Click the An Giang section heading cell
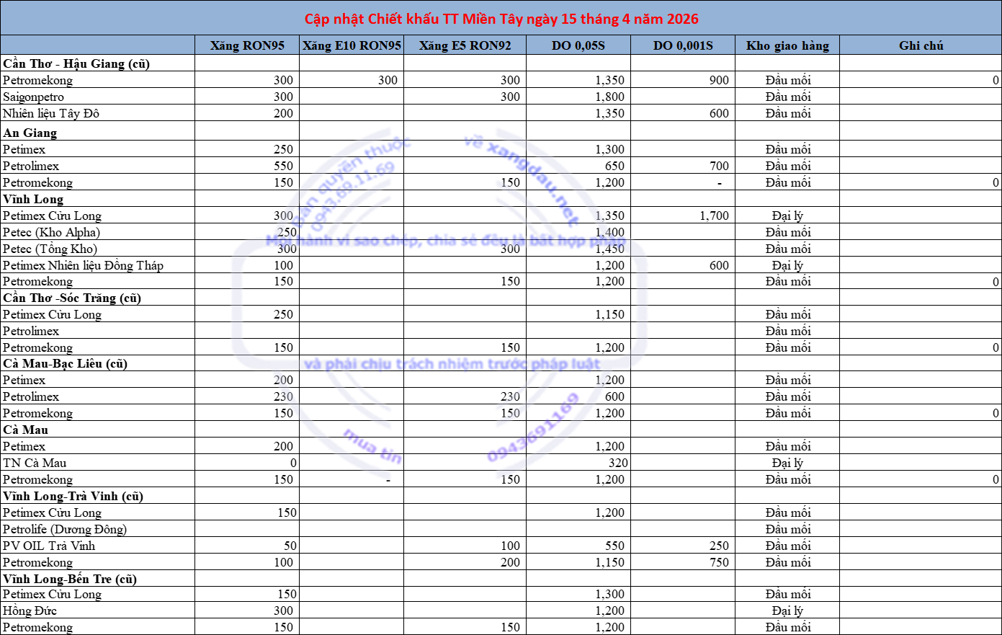Image resolution: width=1002 pixels, height=635 pixels. [30, 133]
